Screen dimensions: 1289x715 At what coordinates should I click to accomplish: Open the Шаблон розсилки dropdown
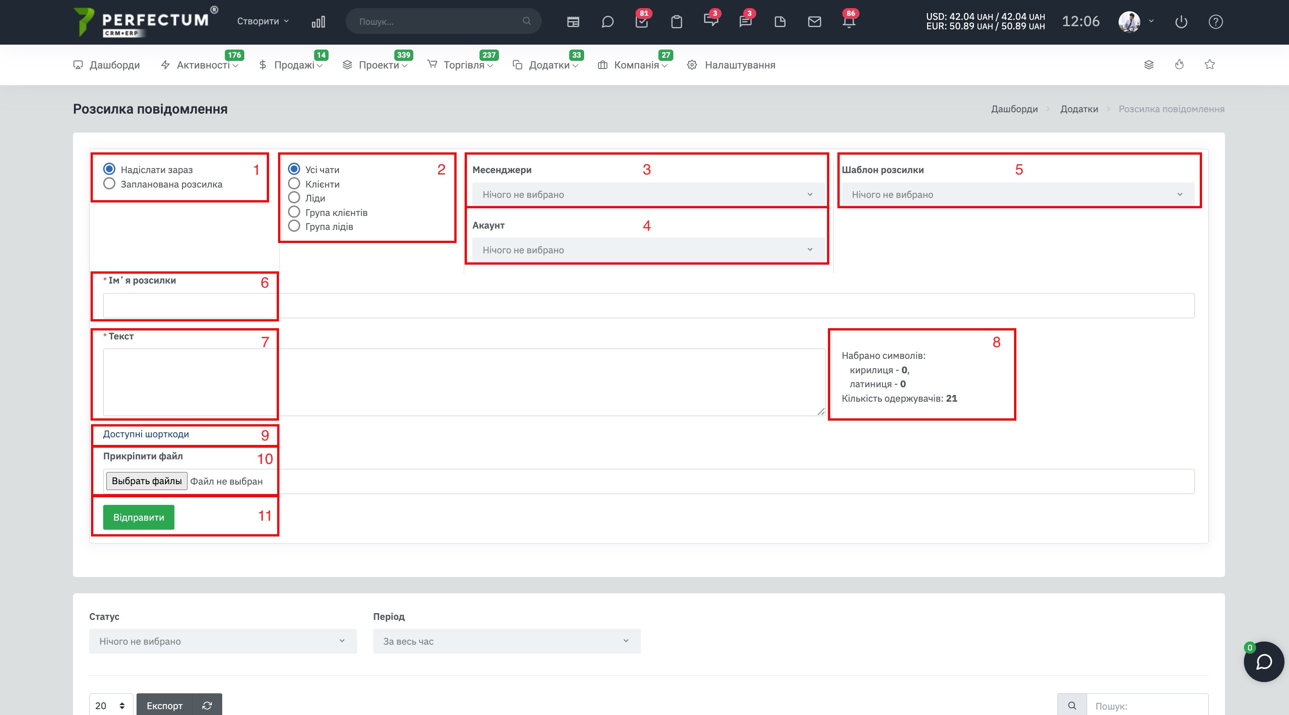(1018, 194)
